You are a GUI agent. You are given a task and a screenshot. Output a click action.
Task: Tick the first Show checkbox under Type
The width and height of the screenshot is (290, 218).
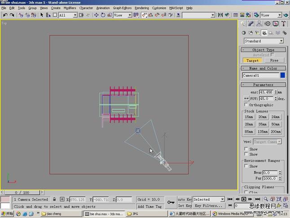point(246,149)
